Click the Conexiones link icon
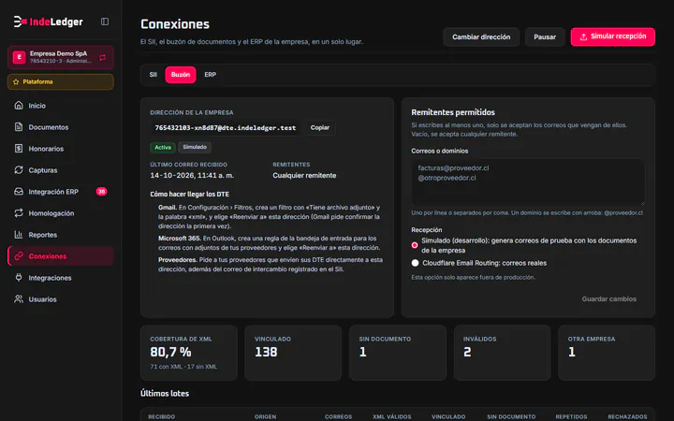The width and height of the screenshot is (674, 421). (19, 256)
